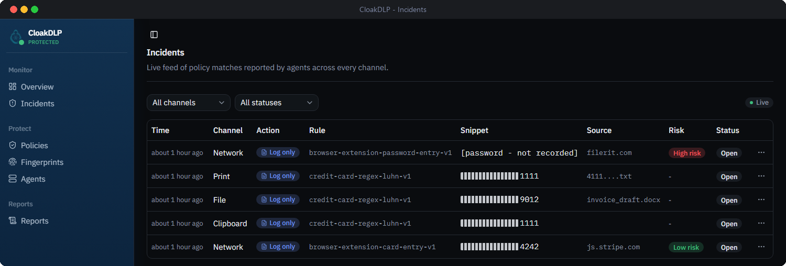Click the Source column header
Image resolution: width=786 pixels, height=266 pixels.
point(599,130)
